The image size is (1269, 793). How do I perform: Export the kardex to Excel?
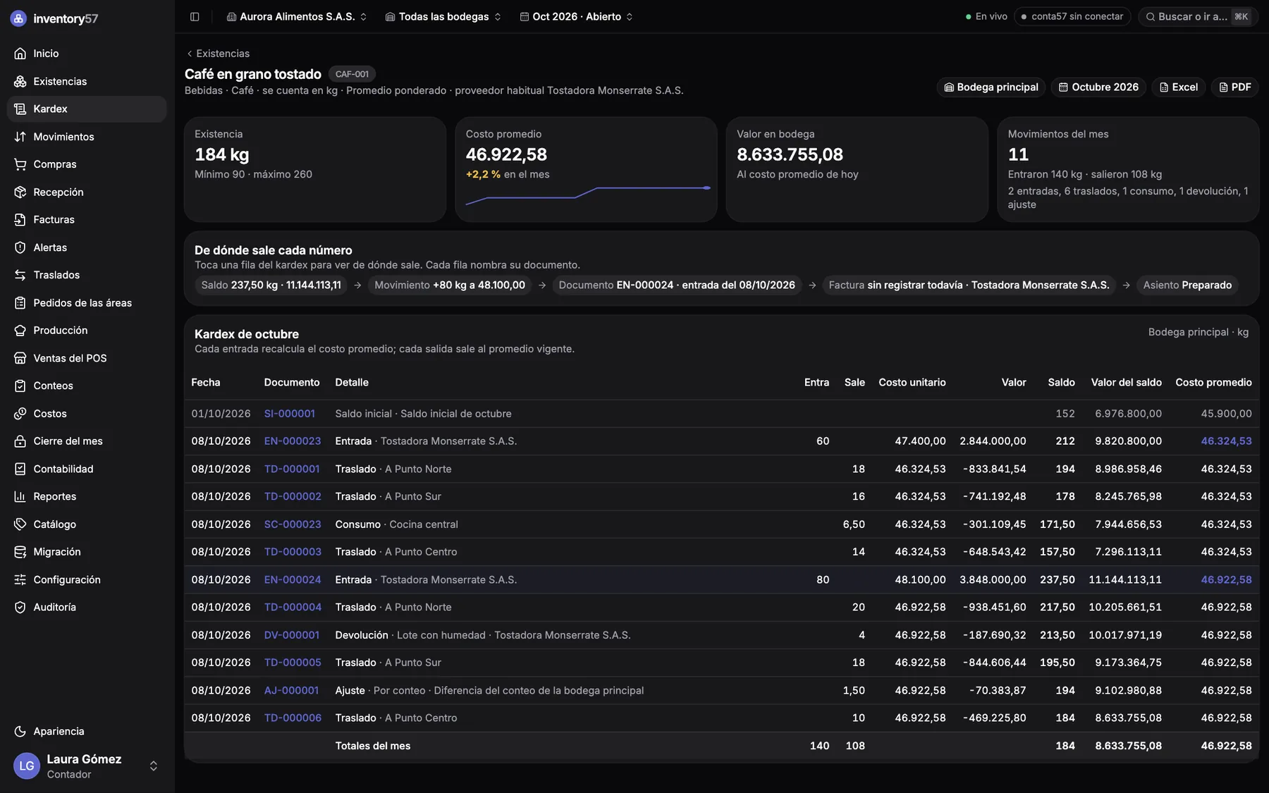[1179, 87]
